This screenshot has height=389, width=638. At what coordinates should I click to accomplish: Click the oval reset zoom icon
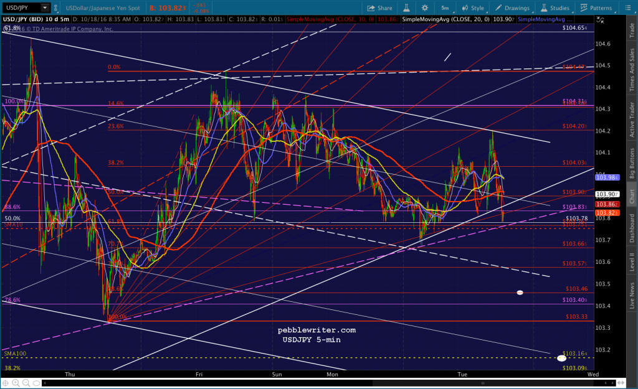coord(36,383)
